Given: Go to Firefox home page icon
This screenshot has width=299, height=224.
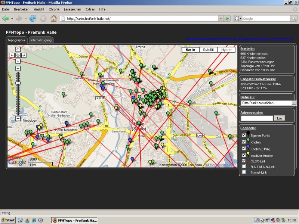Looking at the screenshot, I should coord(53,18).
